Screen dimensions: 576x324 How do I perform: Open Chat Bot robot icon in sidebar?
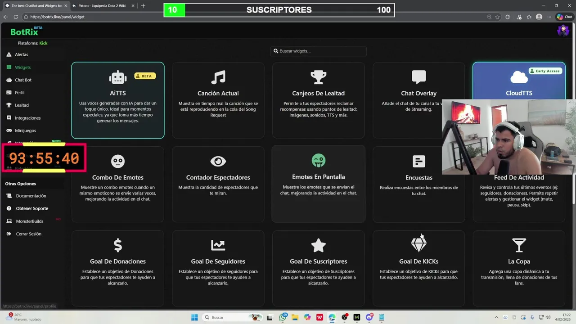coord(9,80)
